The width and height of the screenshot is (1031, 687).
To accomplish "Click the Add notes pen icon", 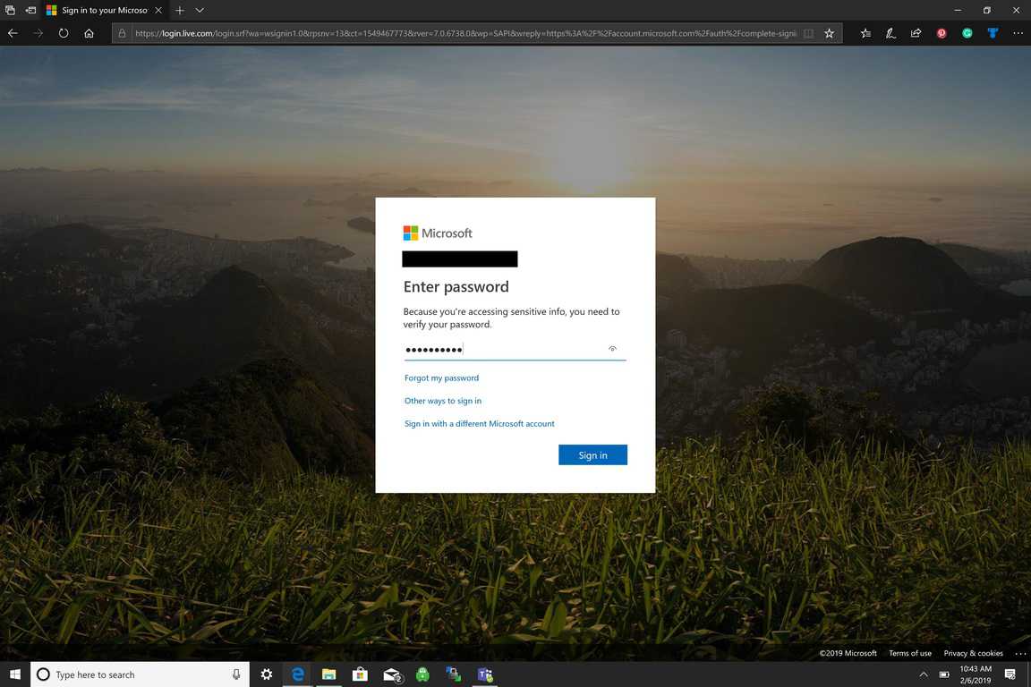I will pos(890,33).
